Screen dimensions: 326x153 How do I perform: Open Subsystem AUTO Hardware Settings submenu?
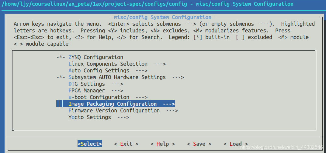[x=120, y=77]
